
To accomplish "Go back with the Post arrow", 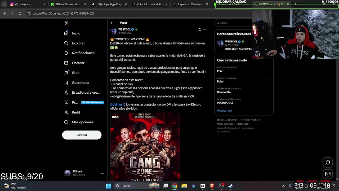I will tap(112, 23).
